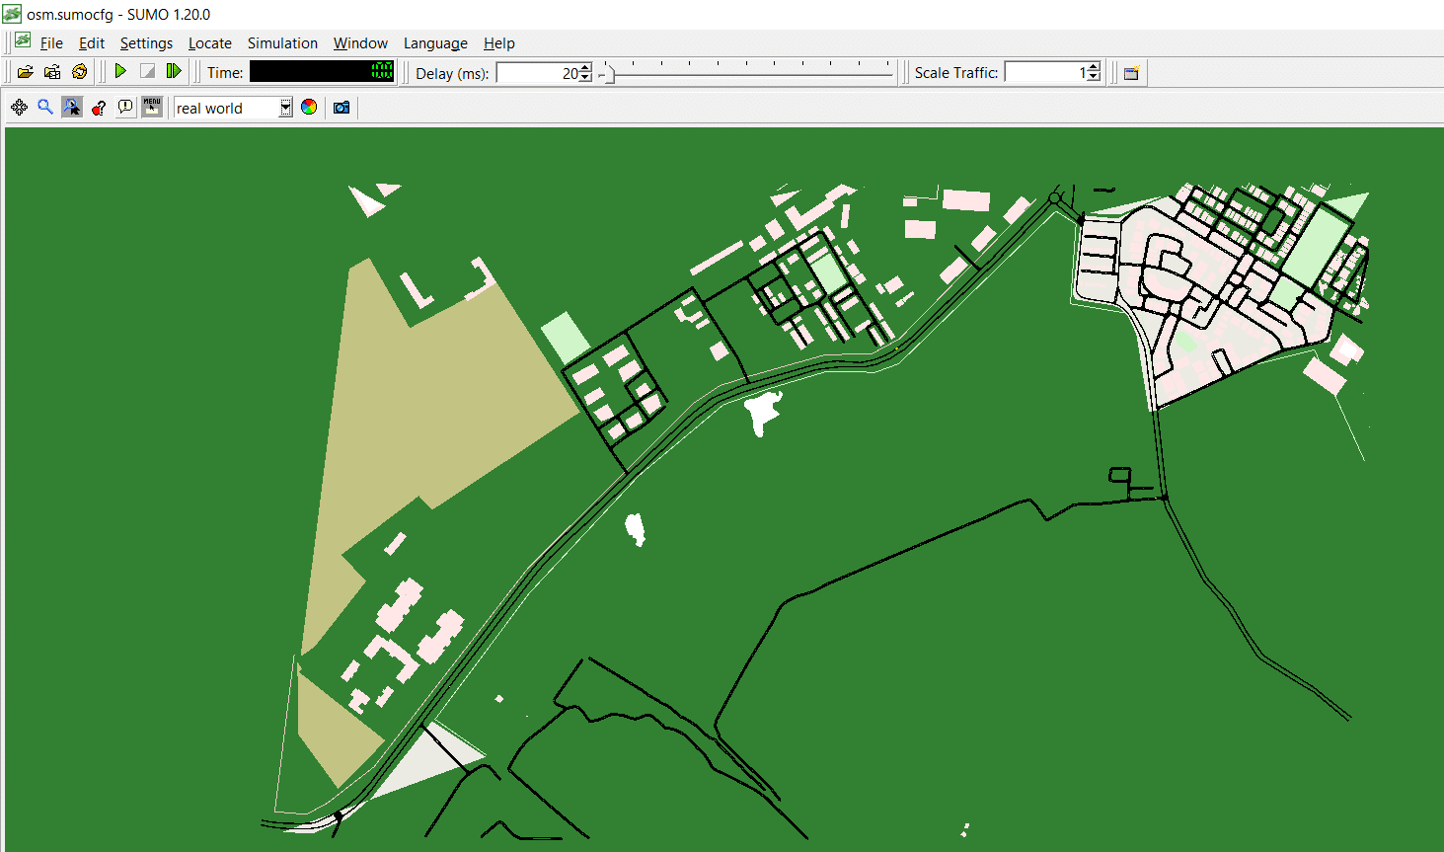
Task: Reload the simulation with the reload icon
Action: click(x=80, y=72)
